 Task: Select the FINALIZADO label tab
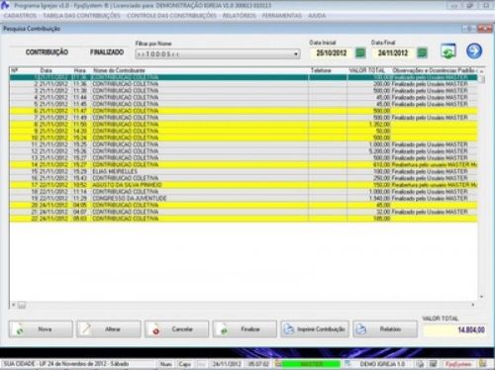click(x=107, y=52)
